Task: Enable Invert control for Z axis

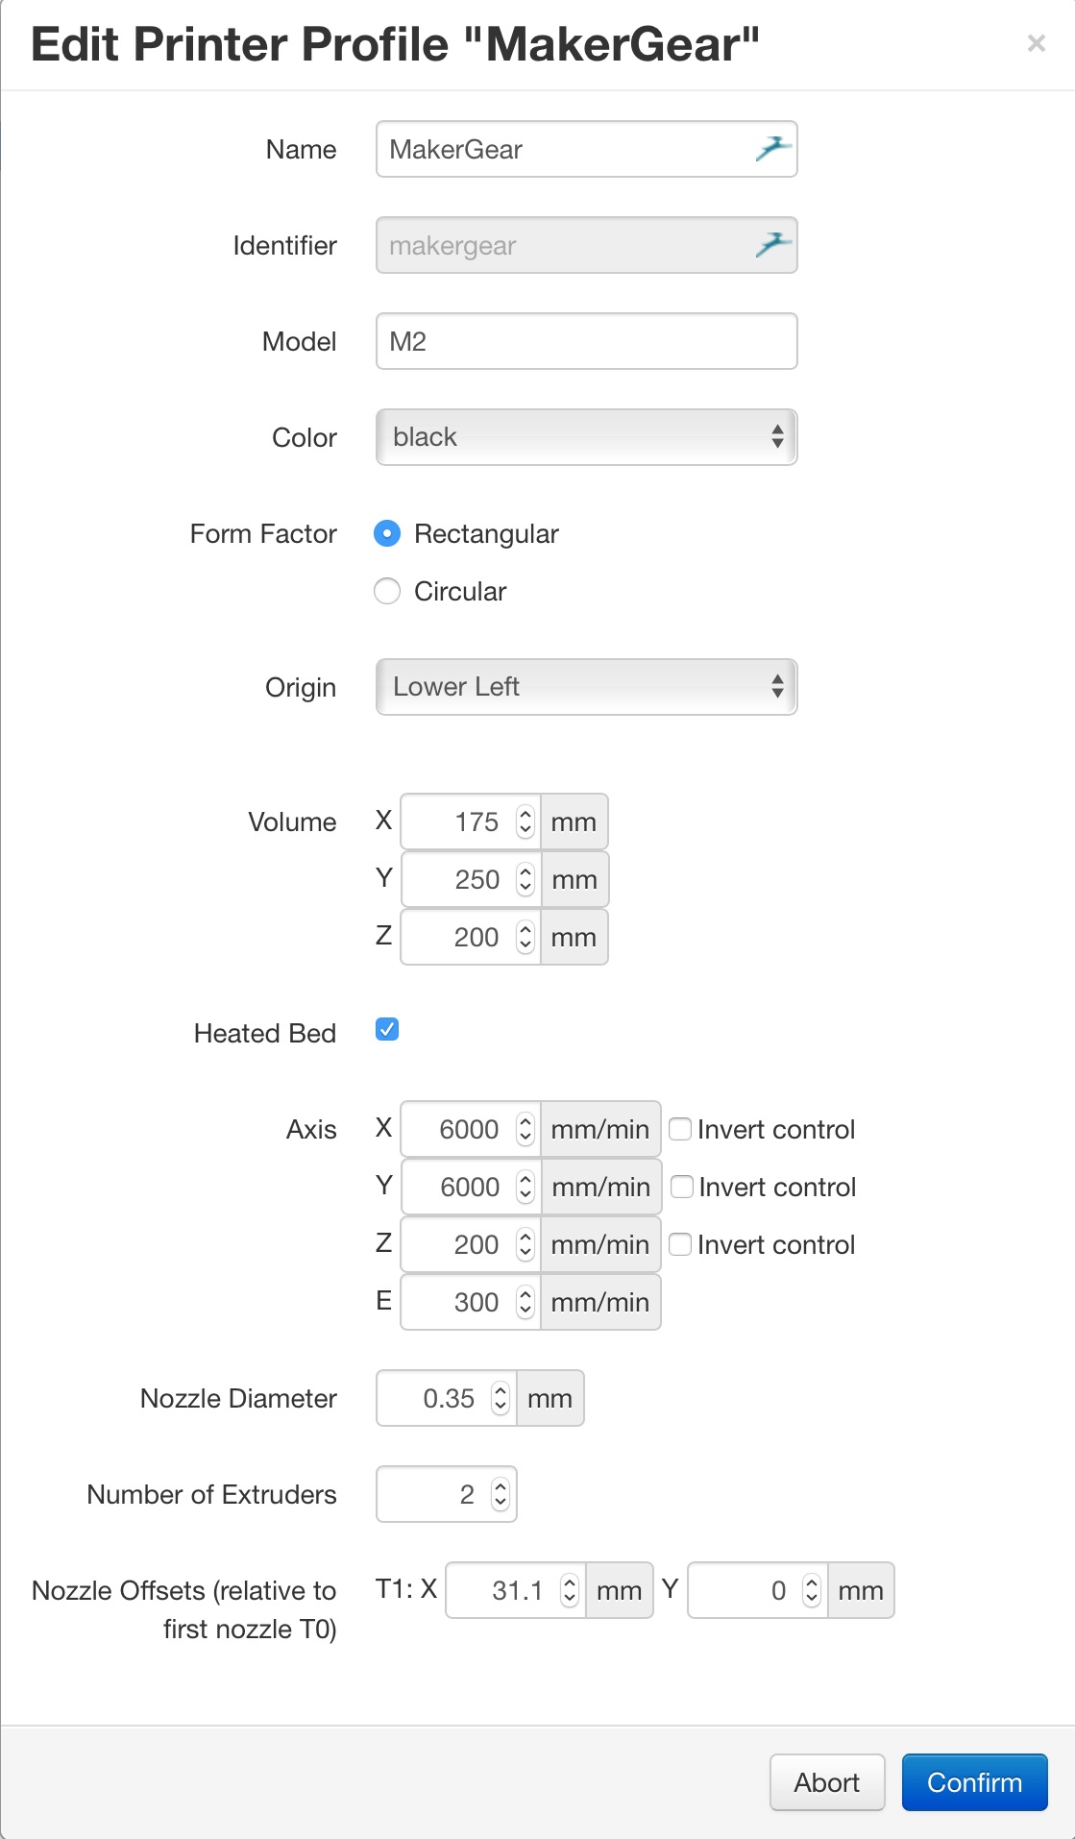Action: [x=680, y=1244]
